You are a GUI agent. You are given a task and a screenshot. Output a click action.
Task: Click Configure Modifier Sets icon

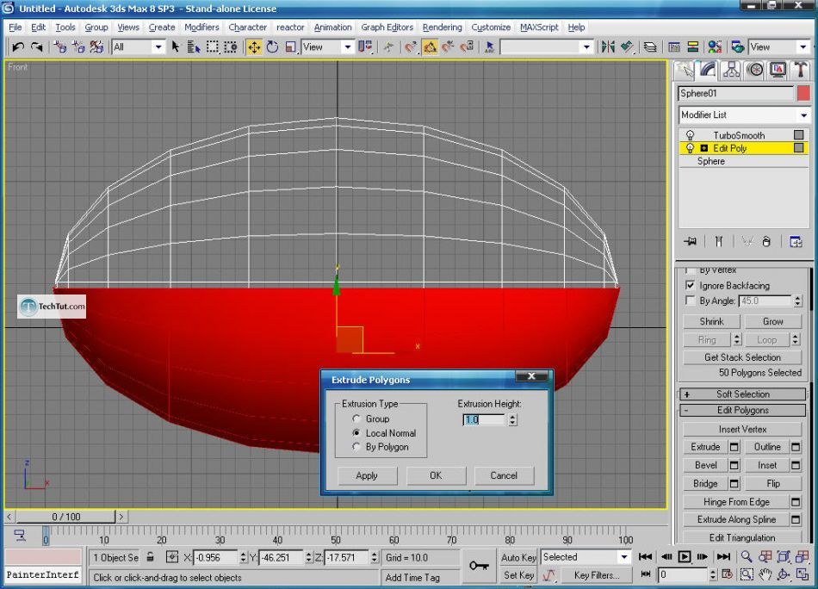pos(796,242)
